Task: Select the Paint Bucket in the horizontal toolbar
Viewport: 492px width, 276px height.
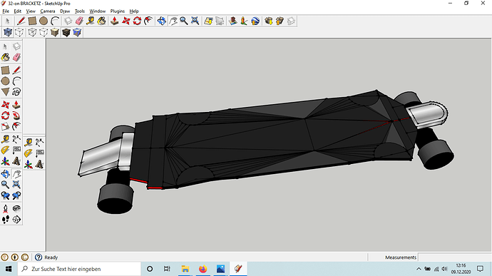Action: pos(101,21)
